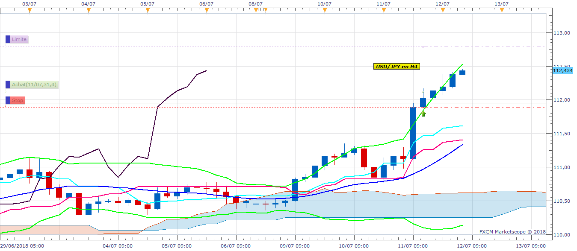
Task: Click the FXCM Marketscope © 2018 text
Action: (512, 232)
